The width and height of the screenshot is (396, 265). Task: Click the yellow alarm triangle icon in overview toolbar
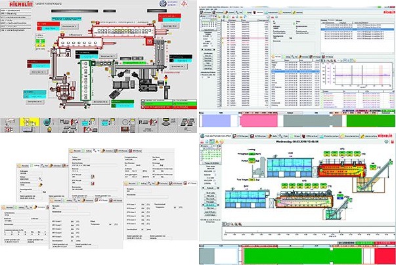(x=217, y=142)
